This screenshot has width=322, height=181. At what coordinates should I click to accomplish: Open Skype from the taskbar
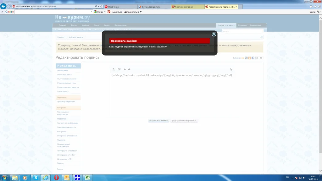point(36,178)
